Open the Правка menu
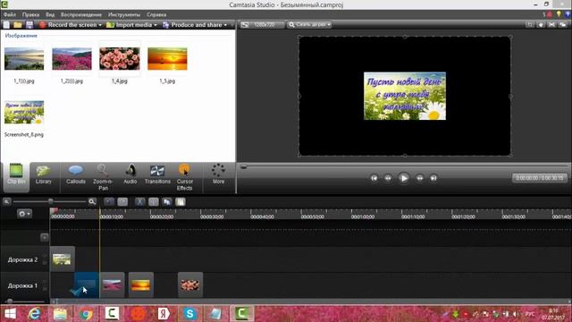The height and width of the screenshot is (322, 572). (30, 14)
